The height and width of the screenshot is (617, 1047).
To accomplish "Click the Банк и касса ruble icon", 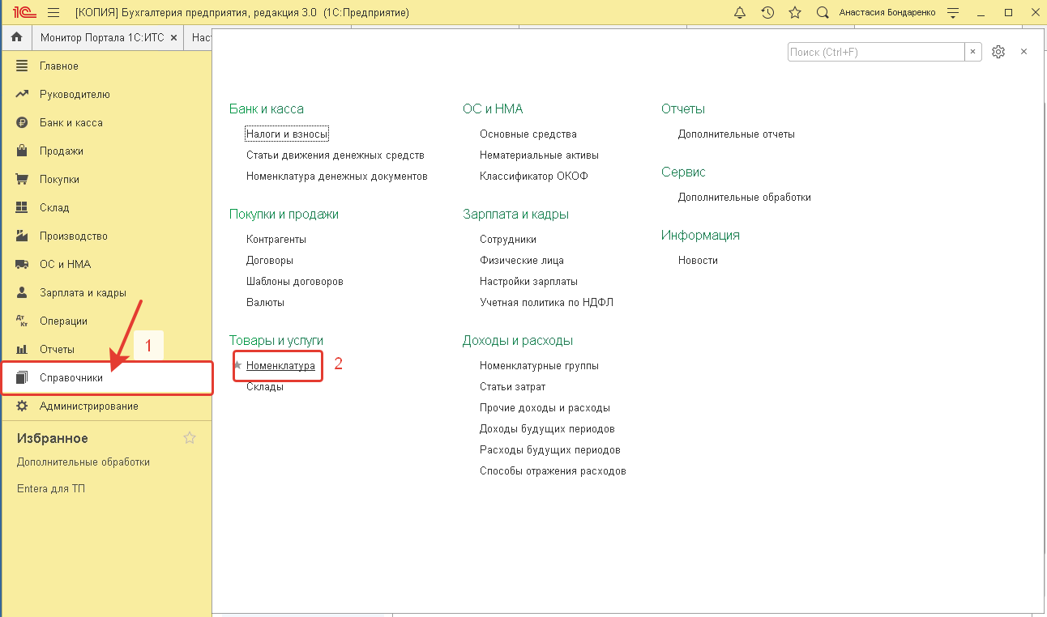I will 23,122.
